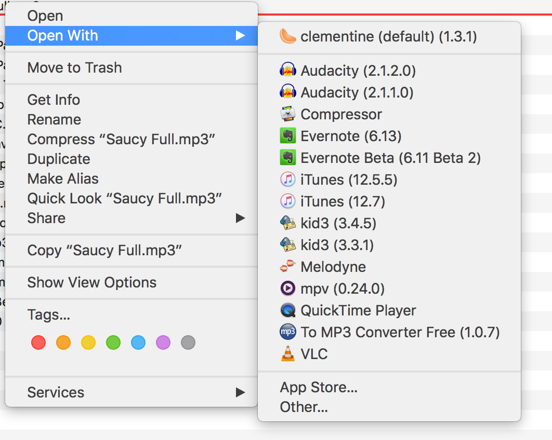
Task: Click the Melodyne icon
Action: (x=288, y=267)
